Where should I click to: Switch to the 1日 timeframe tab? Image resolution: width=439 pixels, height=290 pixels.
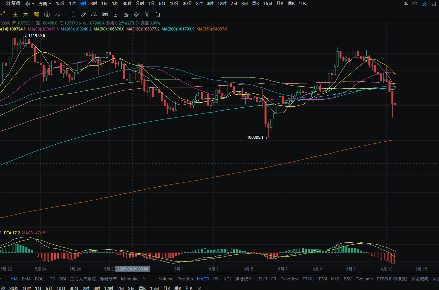[x=104, y=4]
